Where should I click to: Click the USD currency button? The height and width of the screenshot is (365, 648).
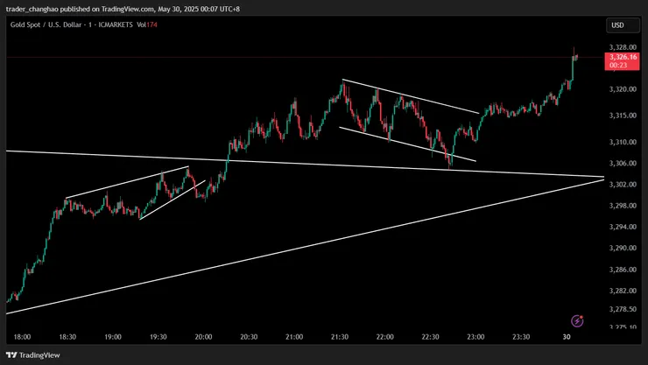coord(623,25)
